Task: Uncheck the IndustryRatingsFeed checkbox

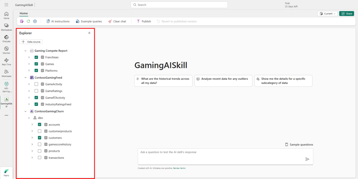Action: tap(36, 104)
